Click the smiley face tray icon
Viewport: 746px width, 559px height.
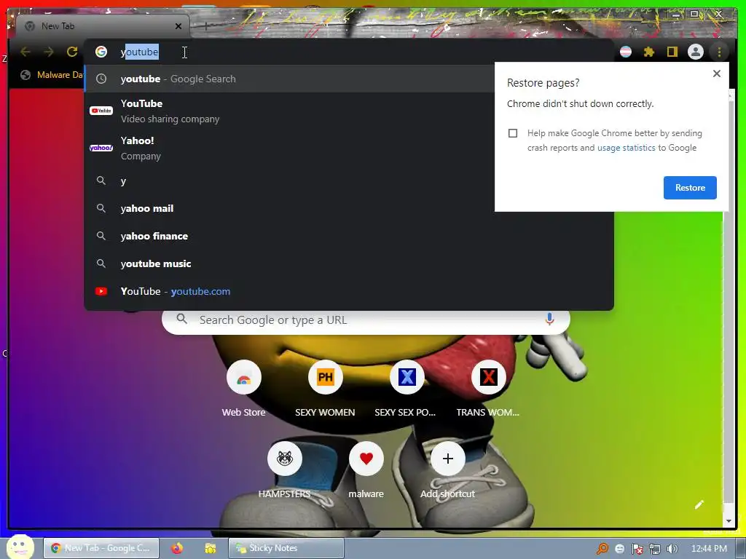point(619,549)
